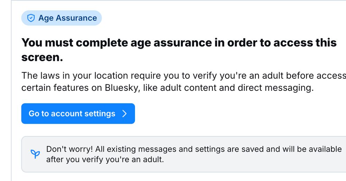Click the right chevron arrow inside the blue button
Image resolution: width=346 pixels, height=181 pixels.
[x=125, y=114]
